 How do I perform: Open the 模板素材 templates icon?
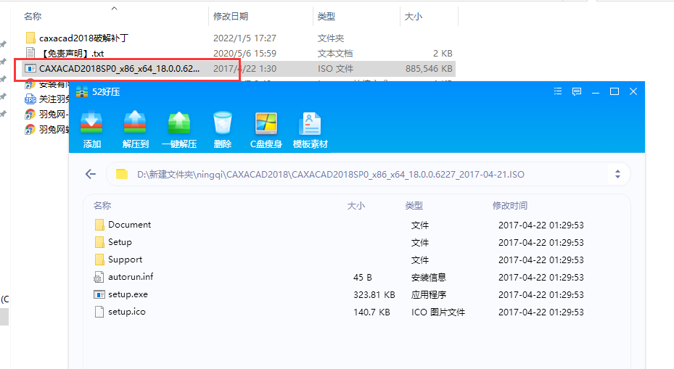(310, 123)
